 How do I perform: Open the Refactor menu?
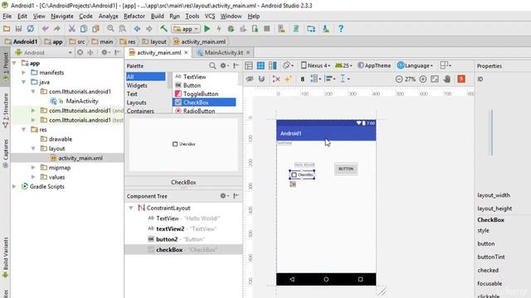(x=134, y=17)
